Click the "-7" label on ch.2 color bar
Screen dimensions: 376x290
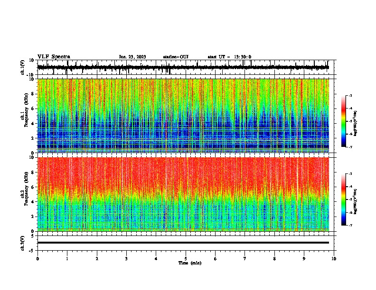[x=350, y=226]
